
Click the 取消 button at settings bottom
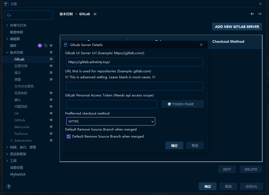coord(228,186)
